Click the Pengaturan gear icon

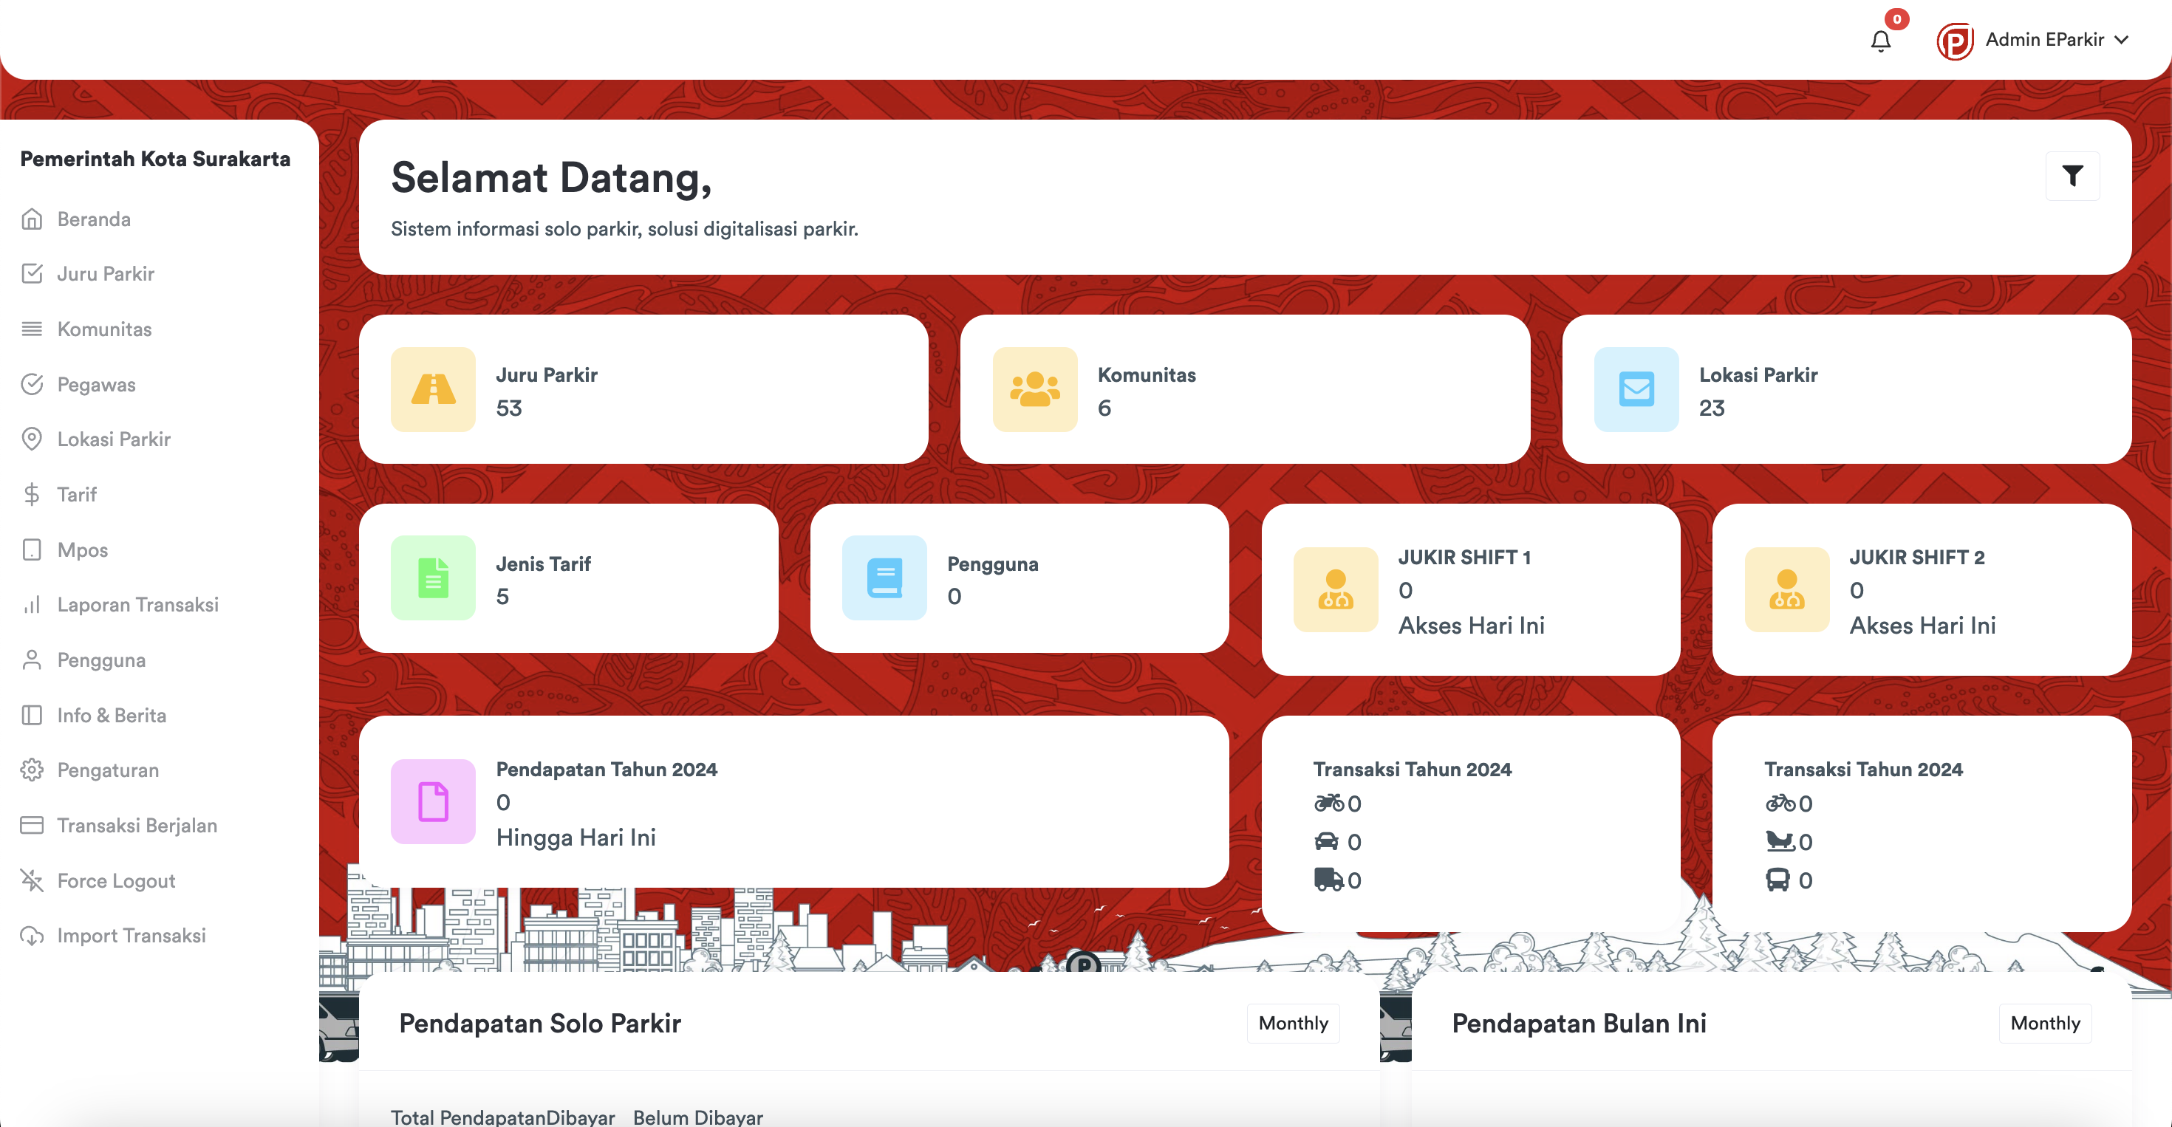click(x=32, y=770)
